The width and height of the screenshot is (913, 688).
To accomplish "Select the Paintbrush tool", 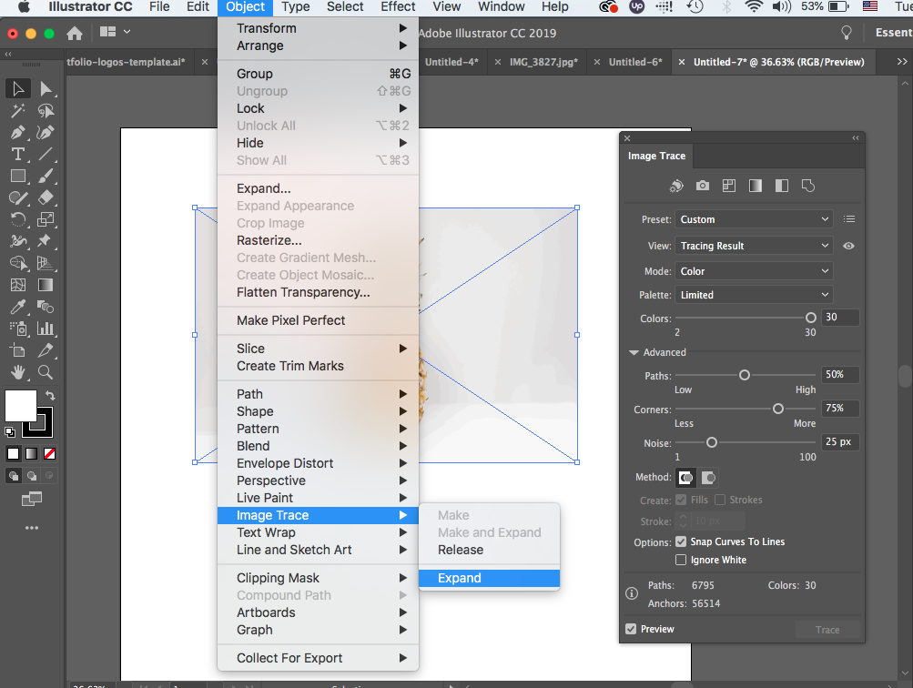I will click(46, 176).
